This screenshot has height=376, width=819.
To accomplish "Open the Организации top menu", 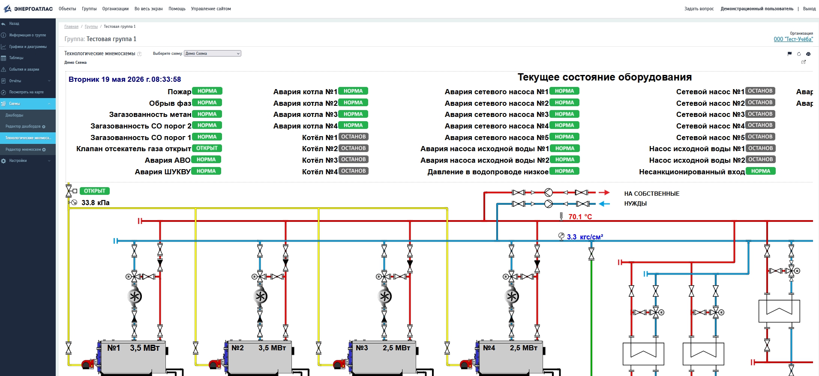I will [x=115, y=9].
